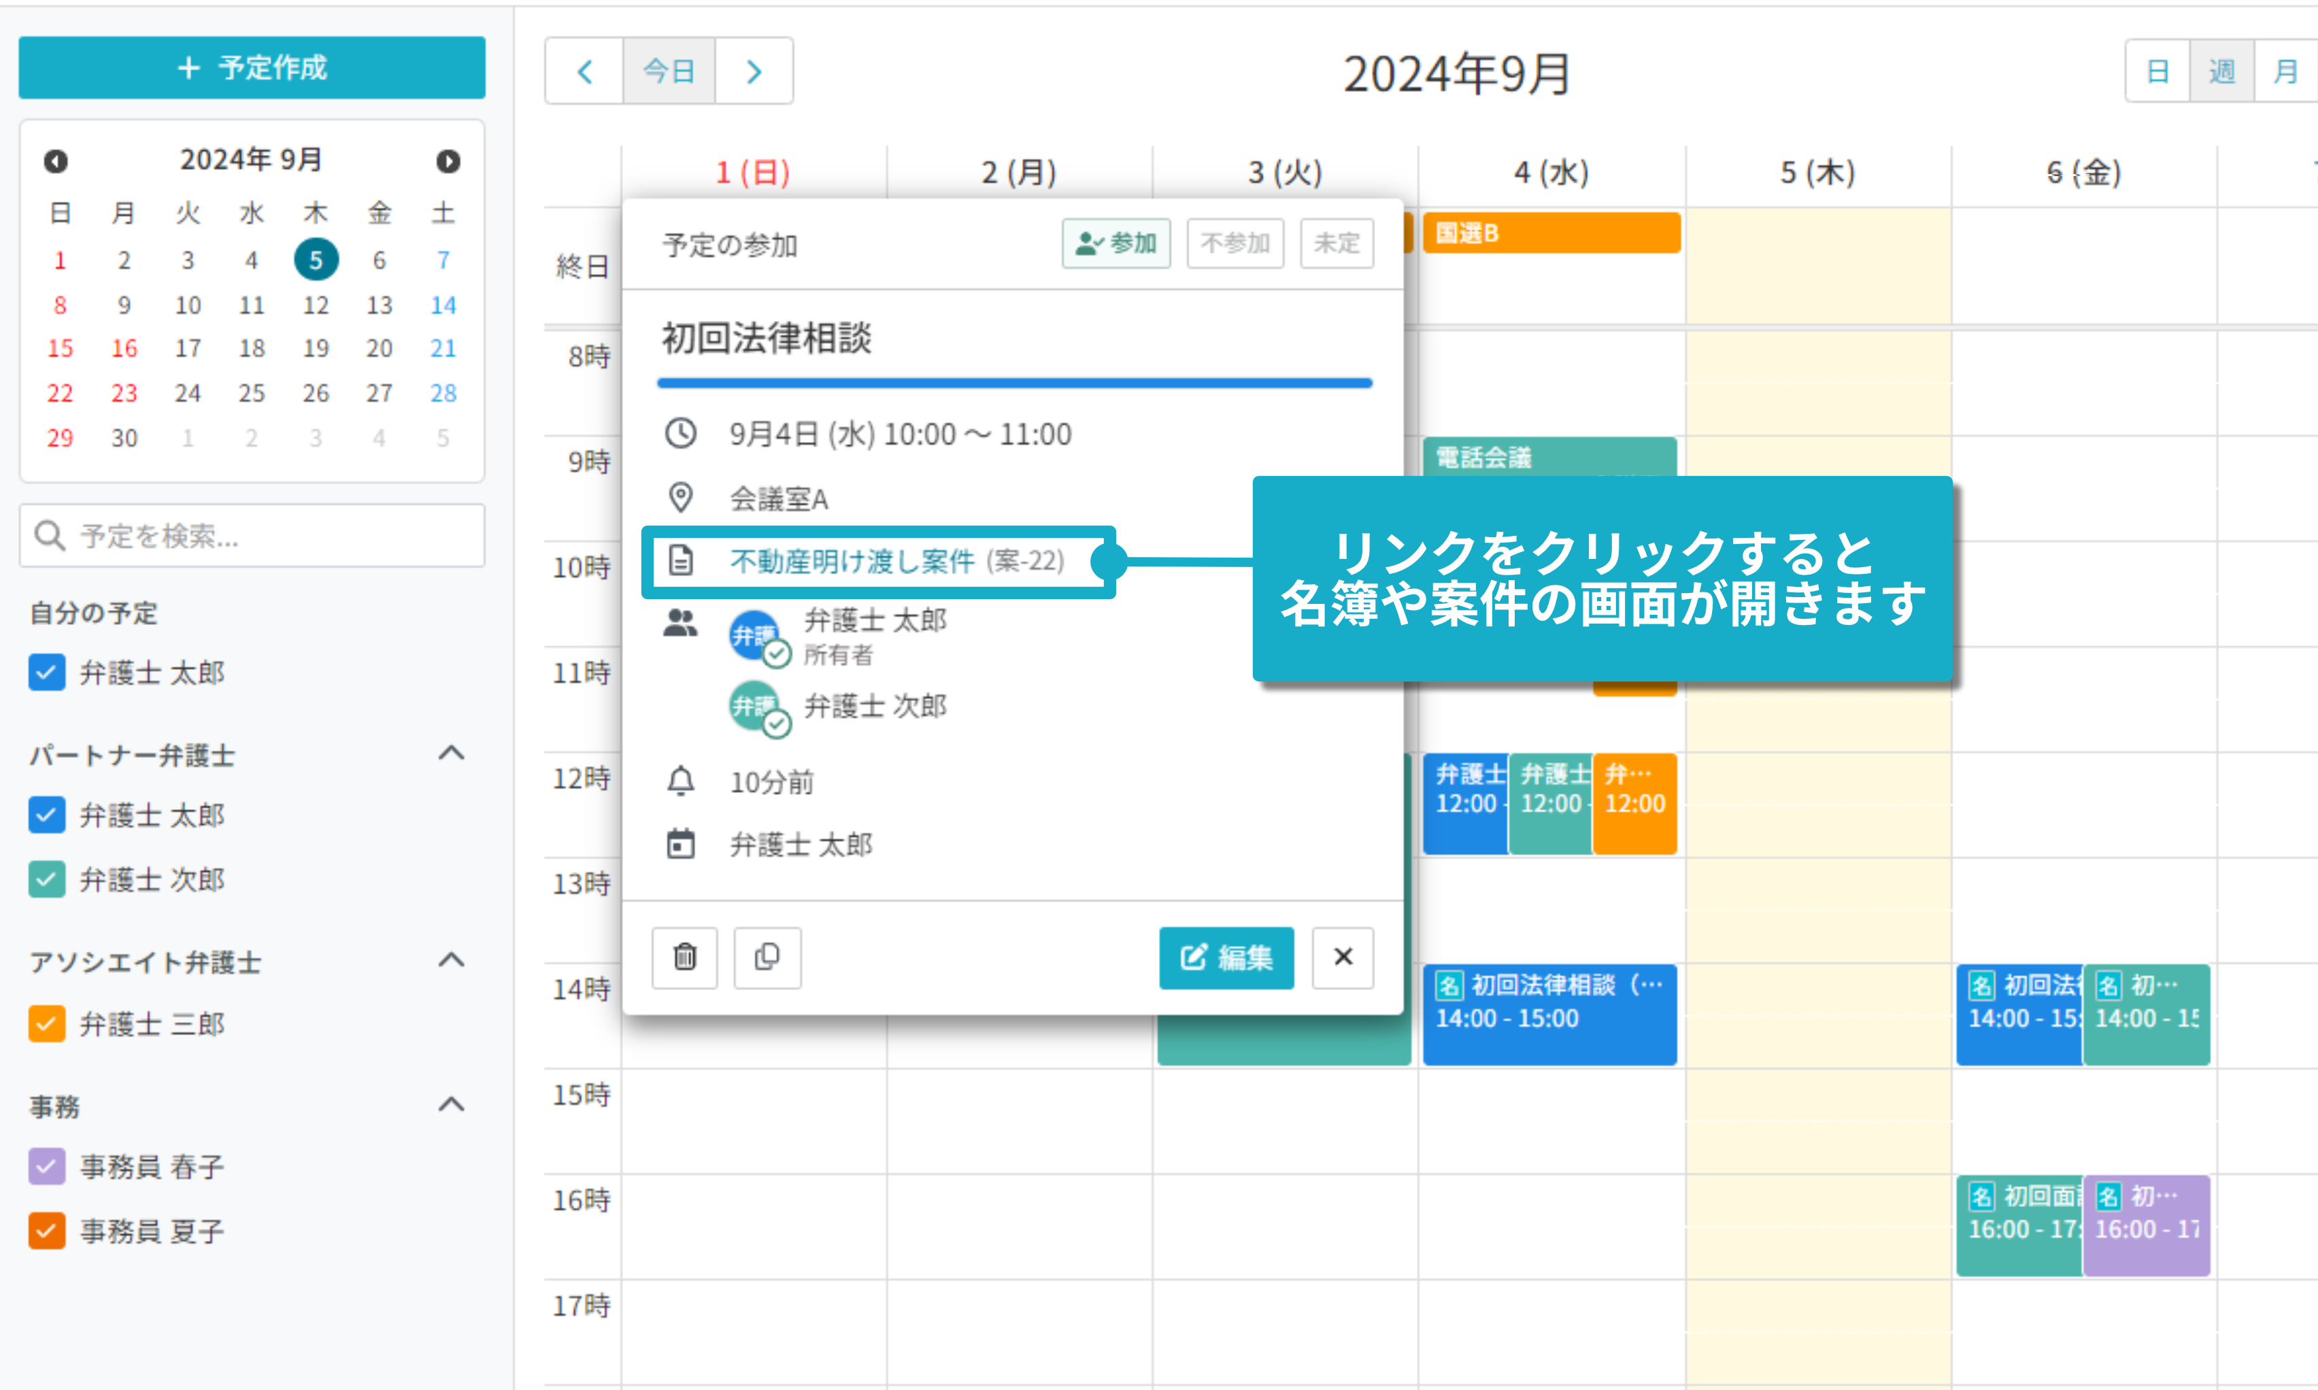
Task: Click the location pin icon beside 会議室A
Action: pos(681,497)
